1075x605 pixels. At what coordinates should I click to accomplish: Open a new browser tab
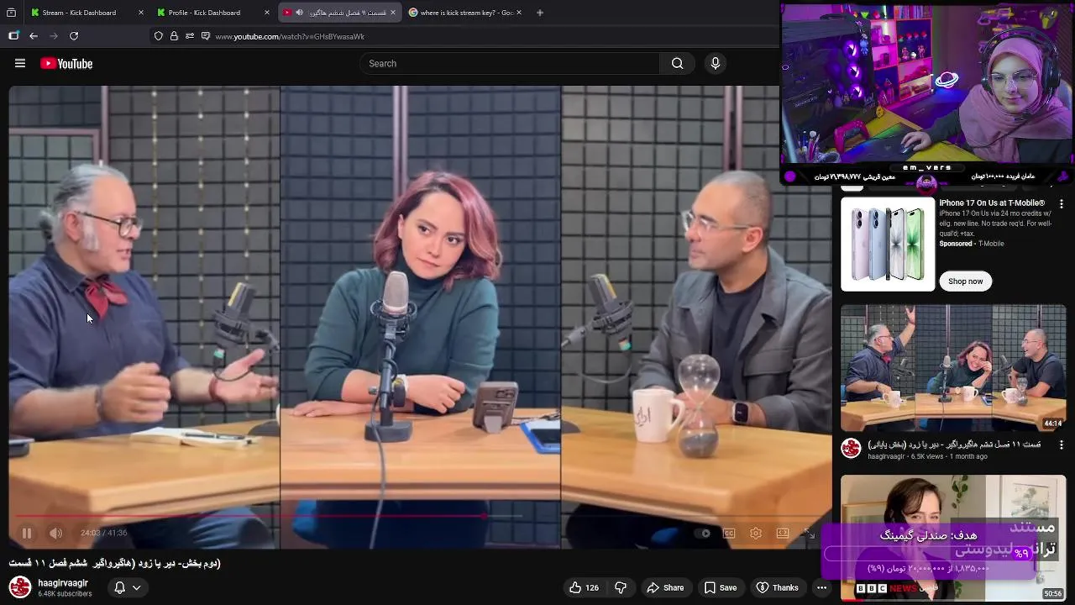[539, 13]
